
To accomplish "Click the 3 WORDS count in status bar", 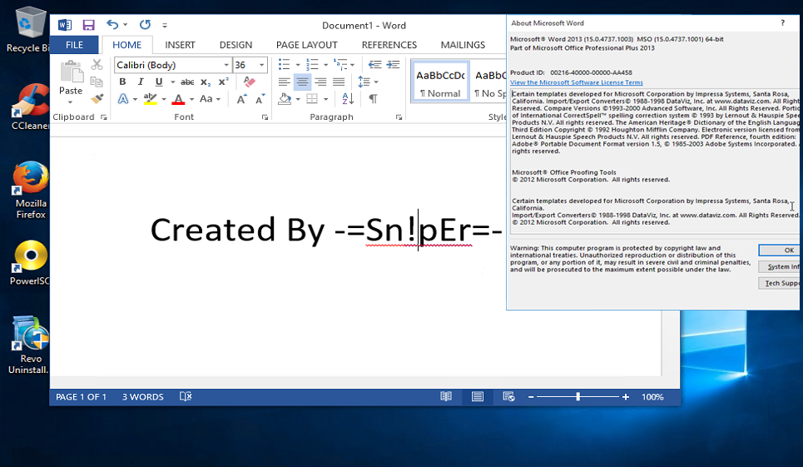I will [143, 397].
